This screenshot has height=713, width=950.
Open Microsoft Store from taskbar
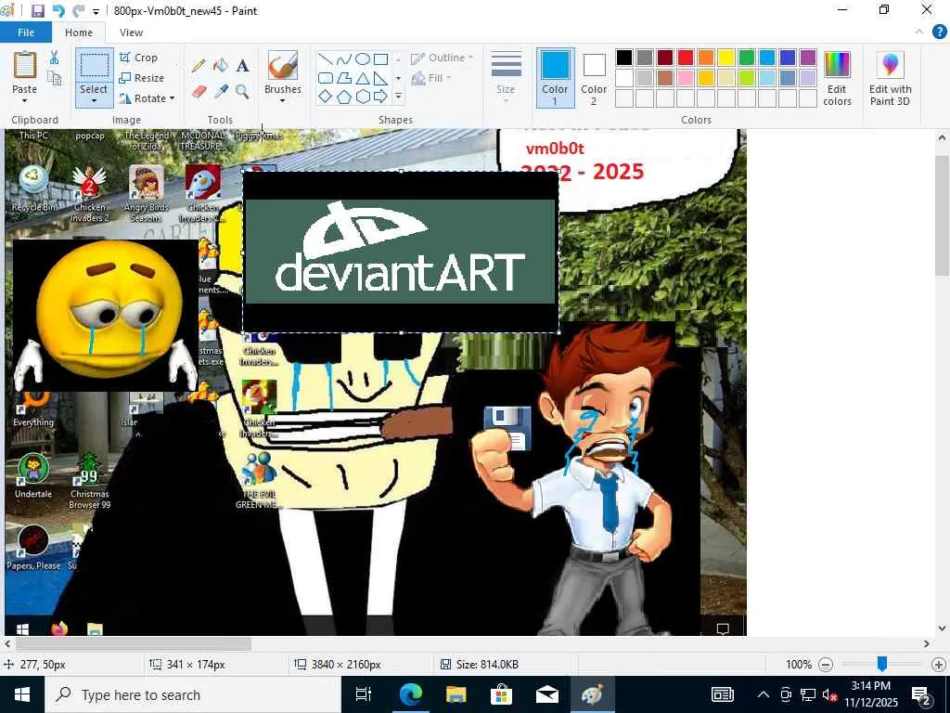(502, 694)
